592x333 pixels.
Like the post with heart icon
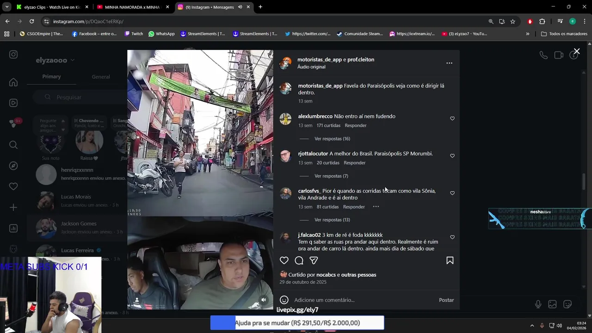(284, 260)
